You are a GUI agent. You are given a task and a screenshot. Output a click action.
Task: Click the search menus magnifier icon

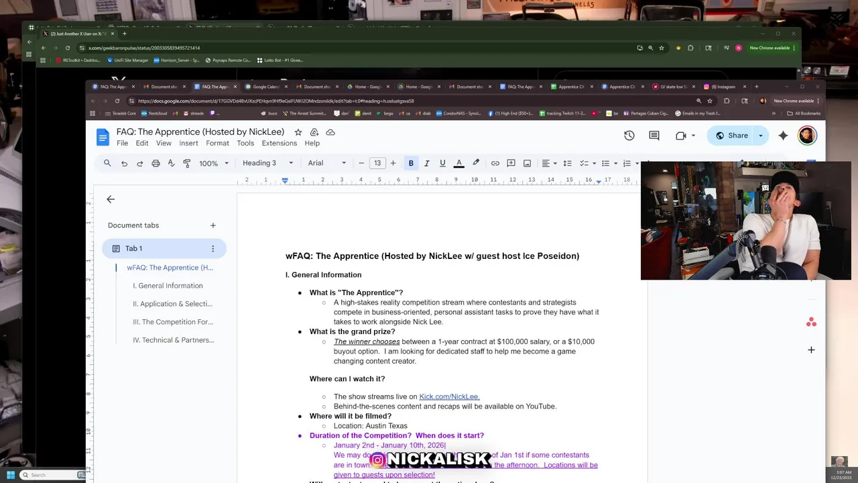pyautogui.click(x=107, y=163)
